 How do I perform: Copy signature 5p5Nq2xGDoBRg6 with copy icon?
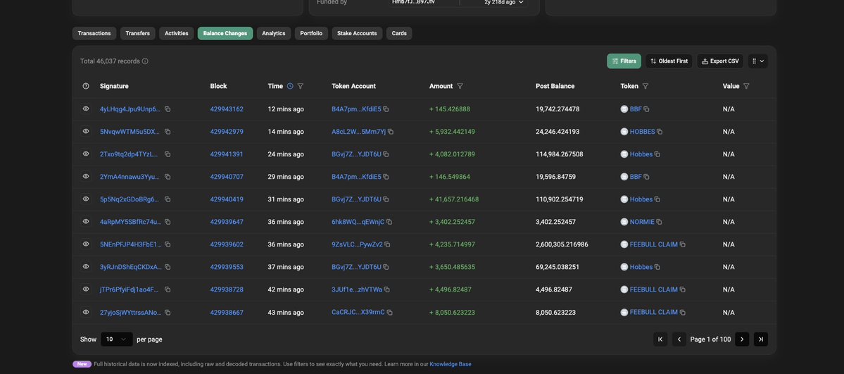[x=168, y=199]
